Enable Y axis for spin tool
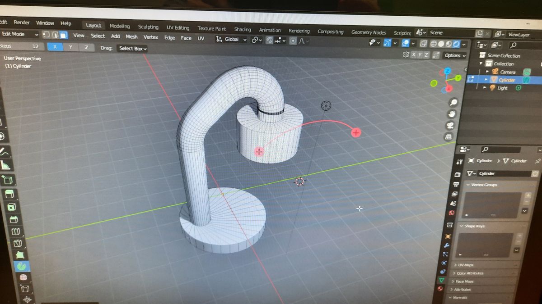The height and width of the screenshot is (304, 542). [x=70, y=47]
